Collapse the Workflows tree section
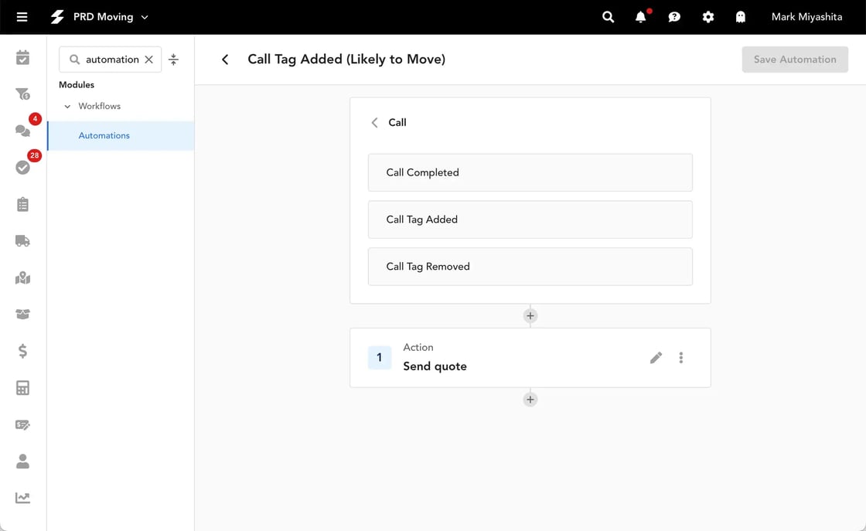This screenshot has height=531, width=866. (67, 107)
